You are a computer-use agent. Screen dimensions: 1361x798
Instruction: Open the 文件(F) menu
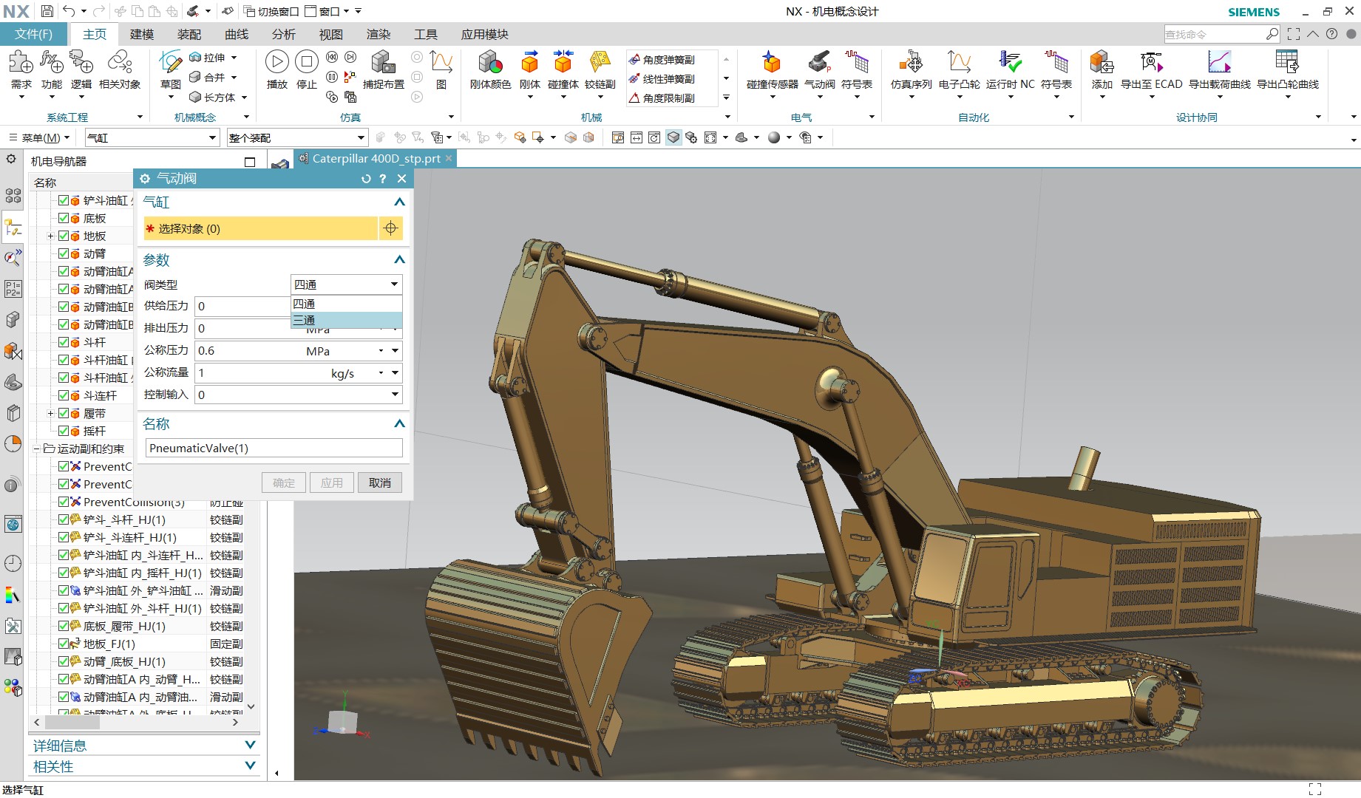point(34,34)
